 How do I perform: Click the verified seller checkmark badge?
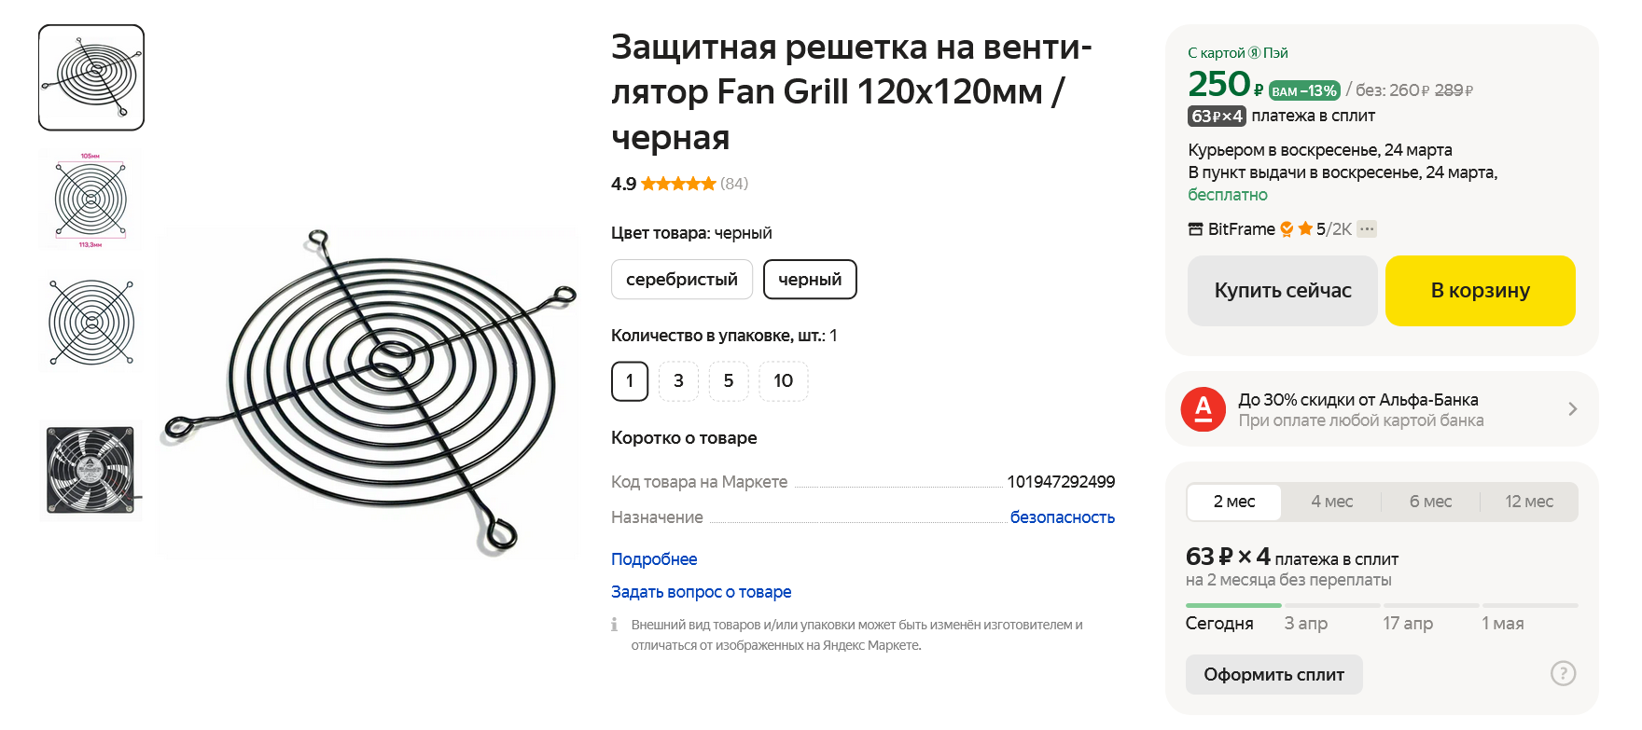point(1287,229)
